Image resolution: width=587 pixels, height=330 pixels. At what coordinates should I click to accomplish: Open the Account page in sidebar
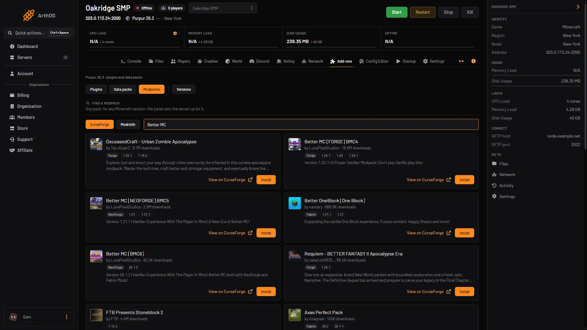[x=39, y=74]
